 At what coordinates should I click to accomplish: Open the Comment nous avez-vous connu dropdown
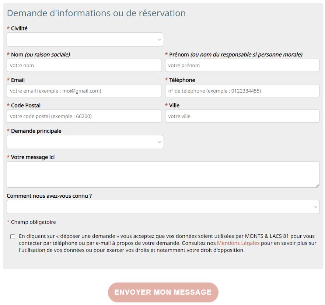point(163,207)
